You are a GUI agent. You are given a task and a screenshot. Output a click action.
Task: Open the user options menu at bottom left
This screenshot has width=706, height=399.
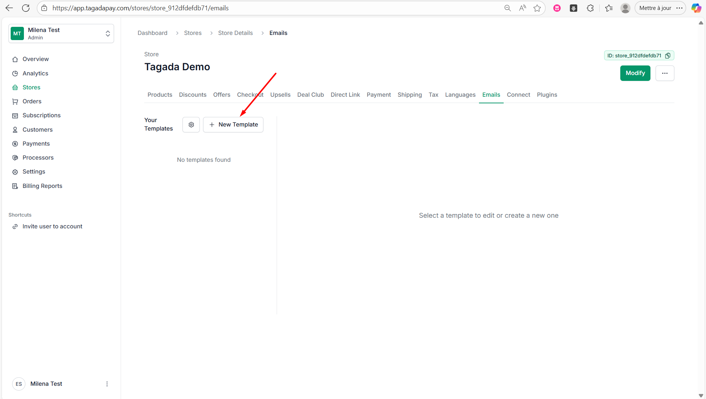click(107, 384)
